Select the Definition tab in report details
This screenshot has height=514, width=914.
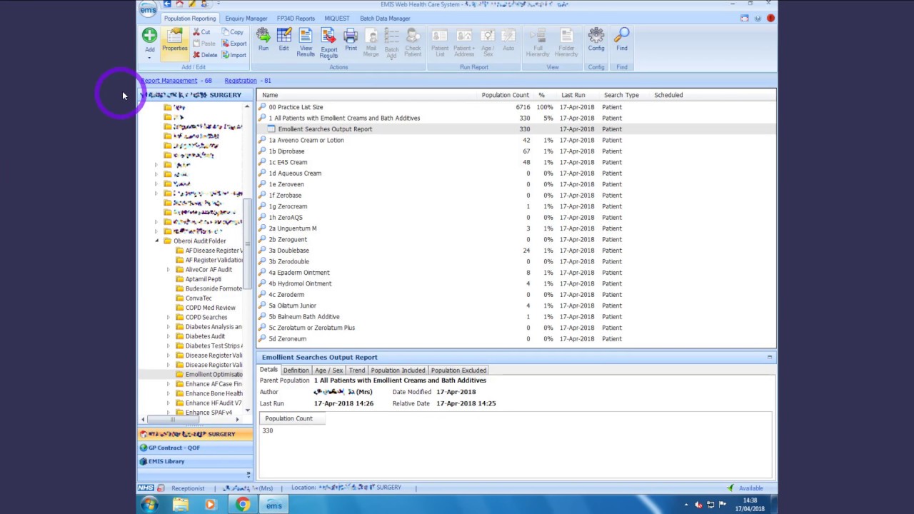296,371
